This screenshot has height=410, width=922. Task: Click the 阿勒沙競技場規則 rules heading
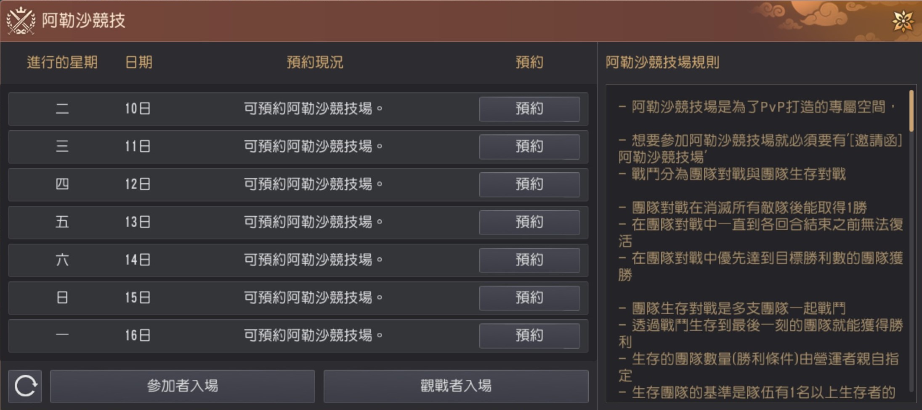pos(662,62)
